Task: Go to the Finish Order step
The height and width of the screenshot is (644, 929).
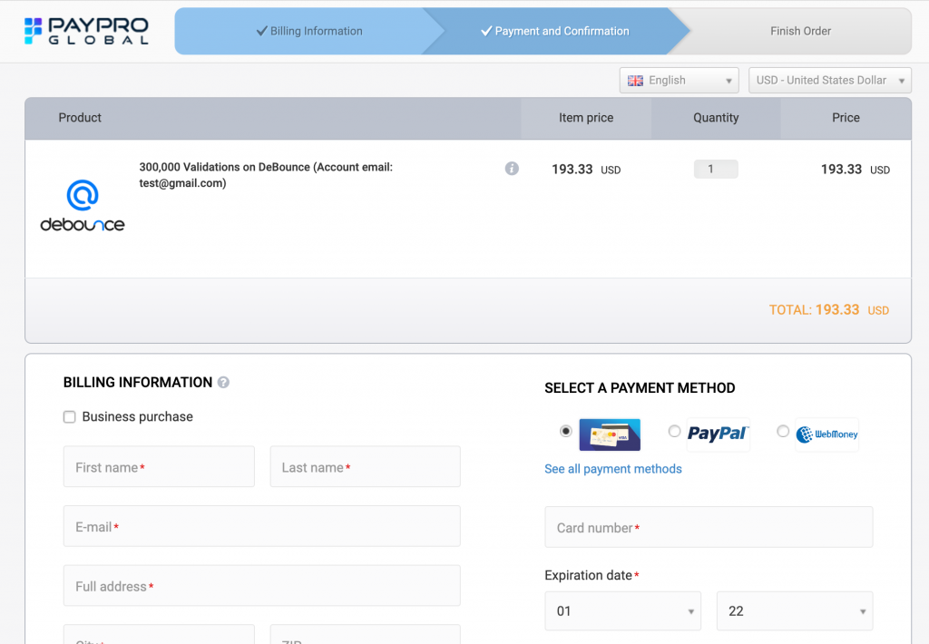Action: pyautogui.click(x=800, y=31)
